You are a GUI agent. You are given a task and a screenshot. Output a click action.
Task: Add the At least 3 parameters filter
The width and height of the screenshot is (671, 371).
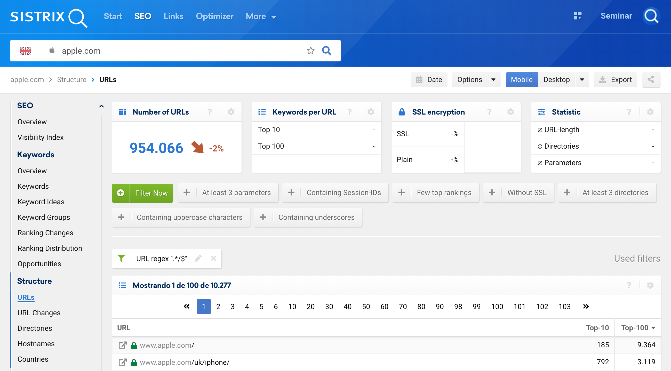click(228, 193)
